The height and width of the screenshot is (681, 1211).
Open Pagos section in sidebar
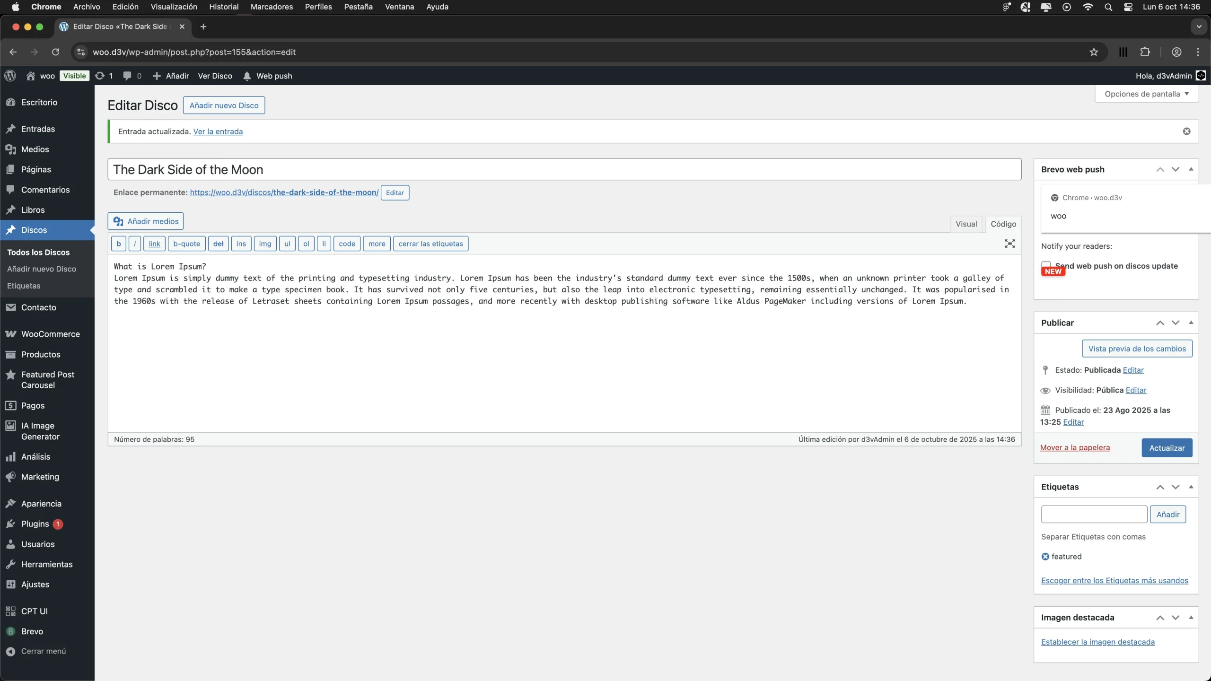click(x=33, y=405)
